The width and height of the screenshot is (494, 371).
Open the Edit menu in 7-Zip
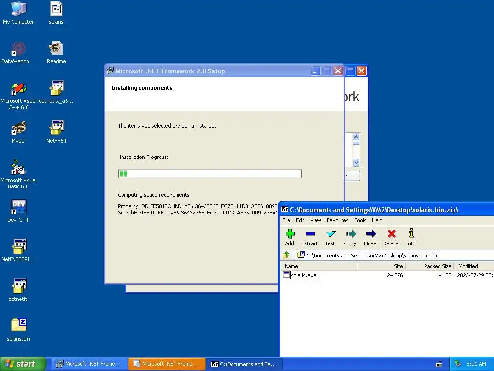(x=300, y=220)
